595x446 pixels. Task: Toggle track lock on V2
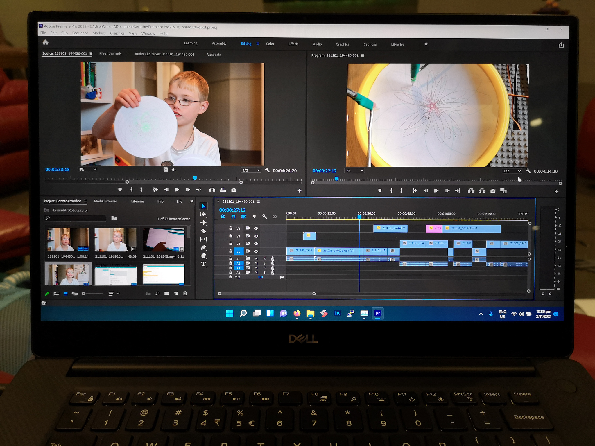coord(231,244)
